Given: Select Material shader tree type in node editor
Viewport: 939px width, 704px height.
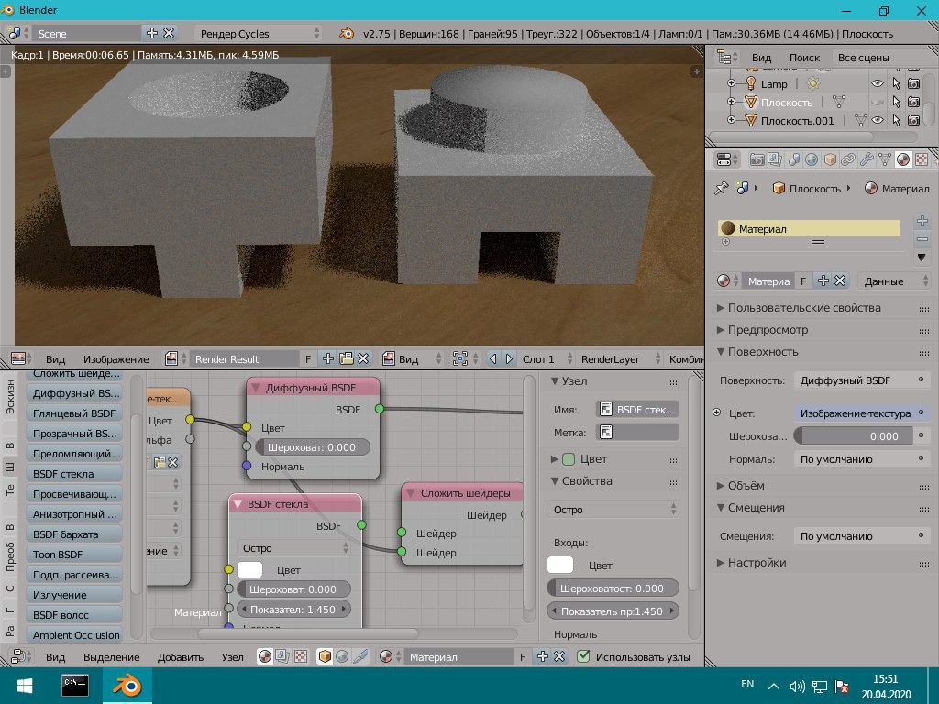Looking at the screenshot, I should 265,656.
